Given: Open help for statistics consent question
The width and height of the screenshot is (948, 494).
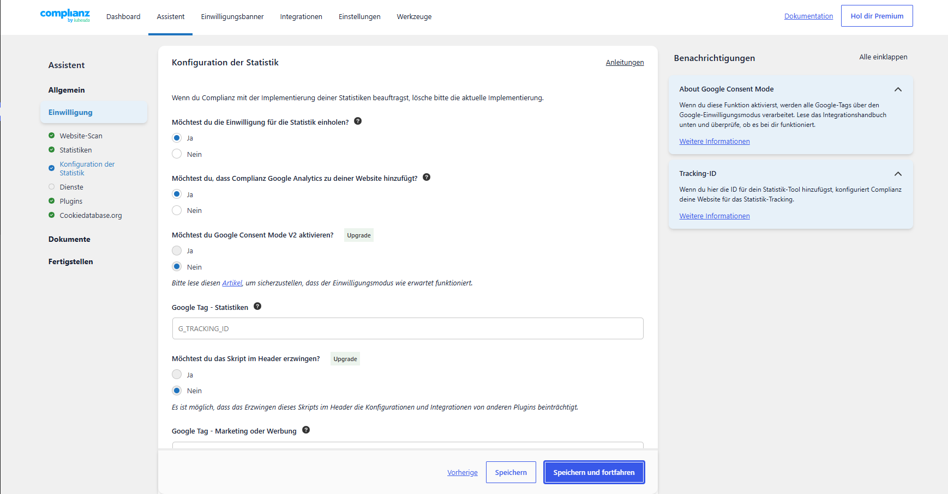Looking at the screenshot, I should coord(358,121).
